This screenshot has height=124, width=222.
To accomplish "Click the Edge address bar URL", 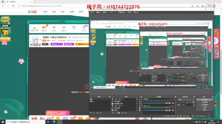I will point(42,6).
